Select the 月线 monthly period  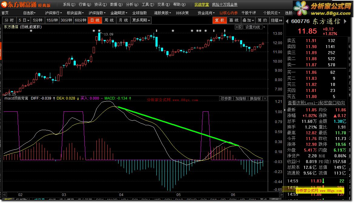[x=123, y=20]
